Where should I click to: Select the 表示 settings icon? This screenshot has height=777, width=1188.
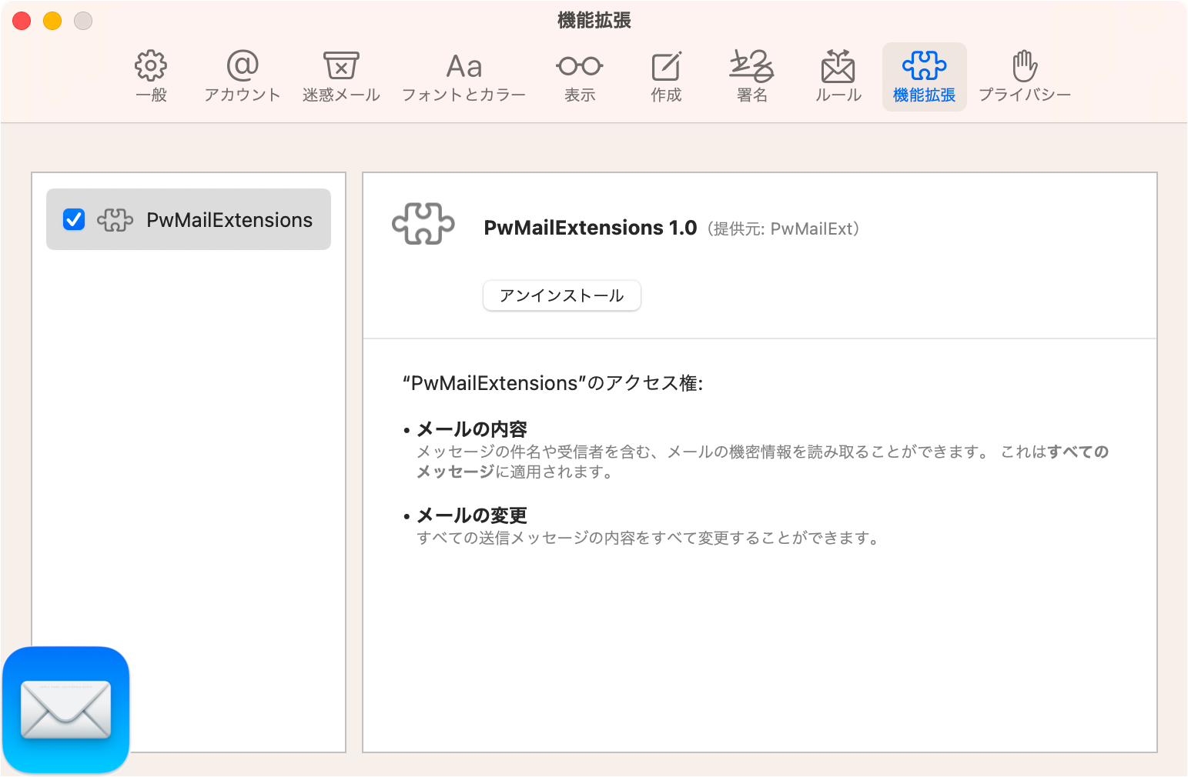pyautogui.click(x=579, y=75)
